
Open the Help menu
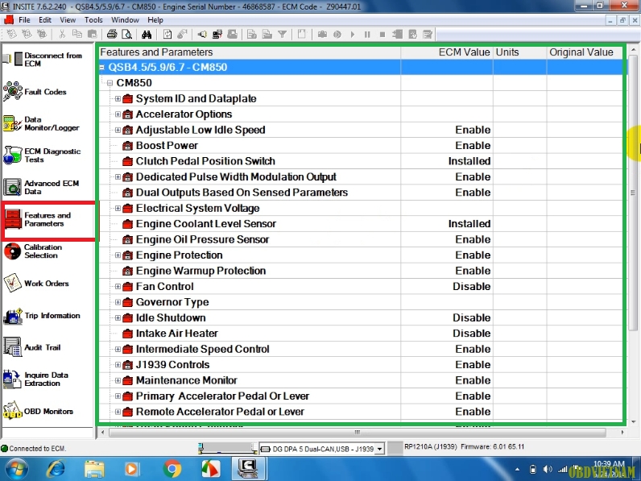click(155, 19)
